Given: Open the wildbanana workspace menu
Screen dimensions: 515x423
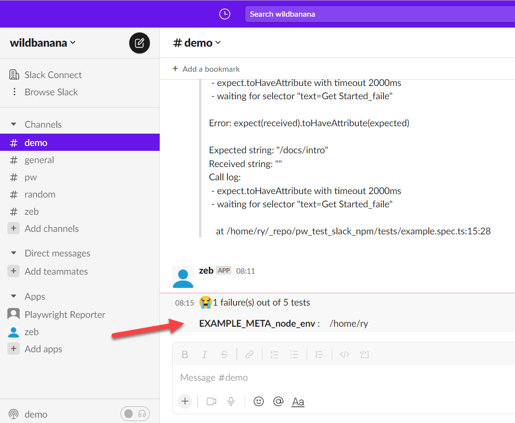Looking at the screenshot, I should [43, 43].
